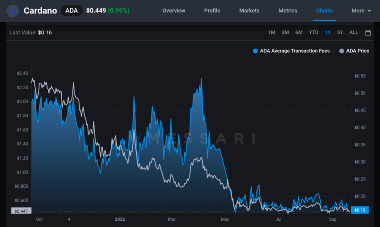
Task: Click the Oct x-axis label
Action: 39,219
